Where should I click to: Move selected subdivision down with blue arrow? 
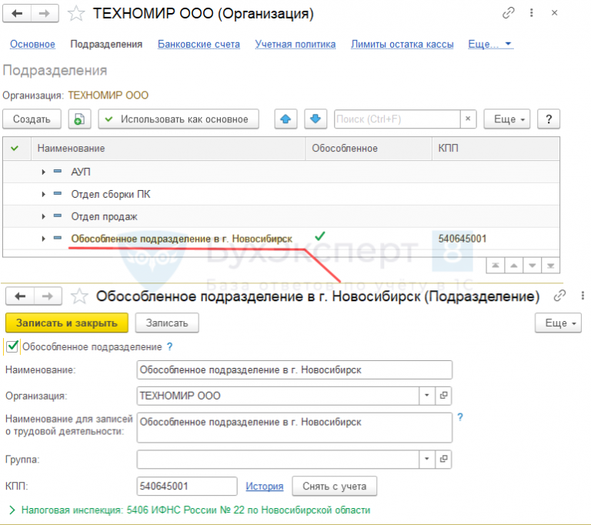click(316, 119)
